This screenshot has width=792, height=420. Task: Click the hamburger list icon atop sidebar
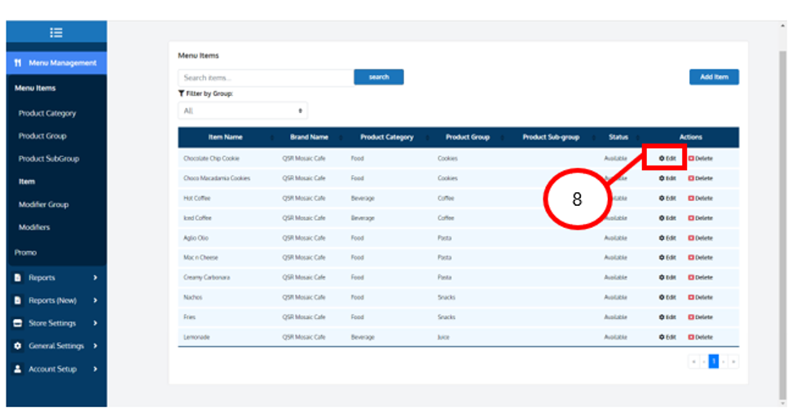coord(56,33)
